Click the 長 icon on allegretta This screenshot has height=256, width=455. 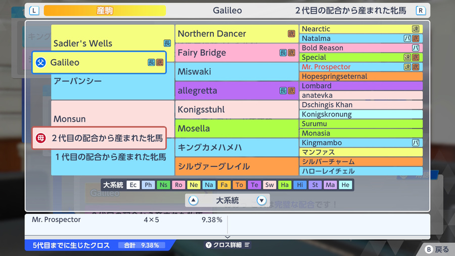click(283, 91)
